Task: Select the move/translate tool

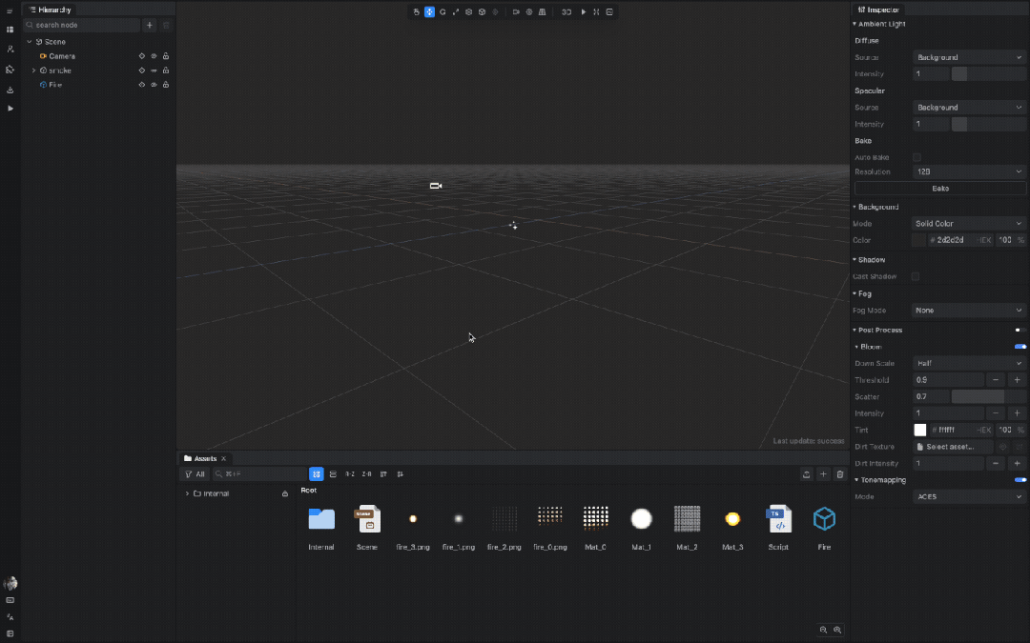Action: (x=429, y=11)
